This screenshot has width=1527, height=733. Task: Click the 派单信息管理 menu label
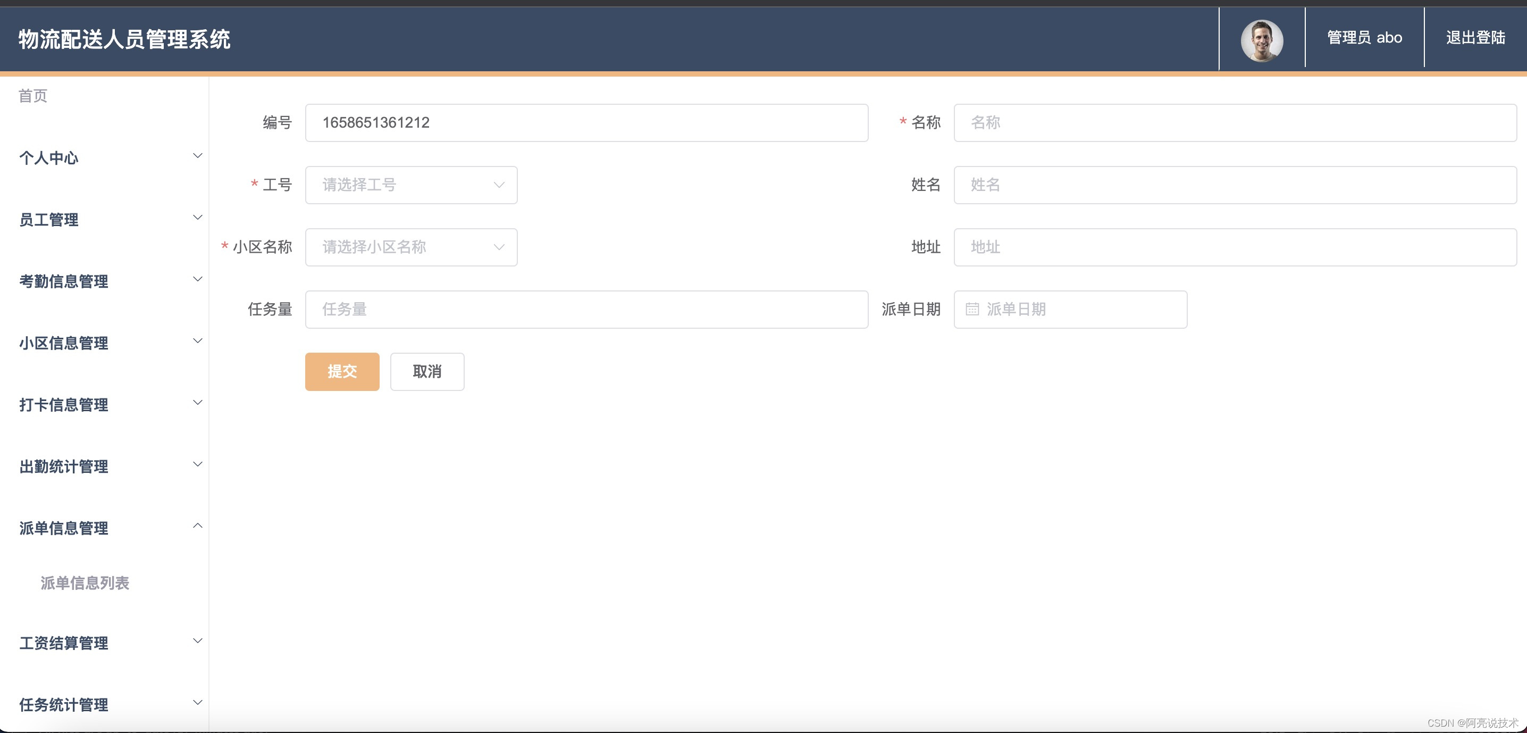click(63, 528)
